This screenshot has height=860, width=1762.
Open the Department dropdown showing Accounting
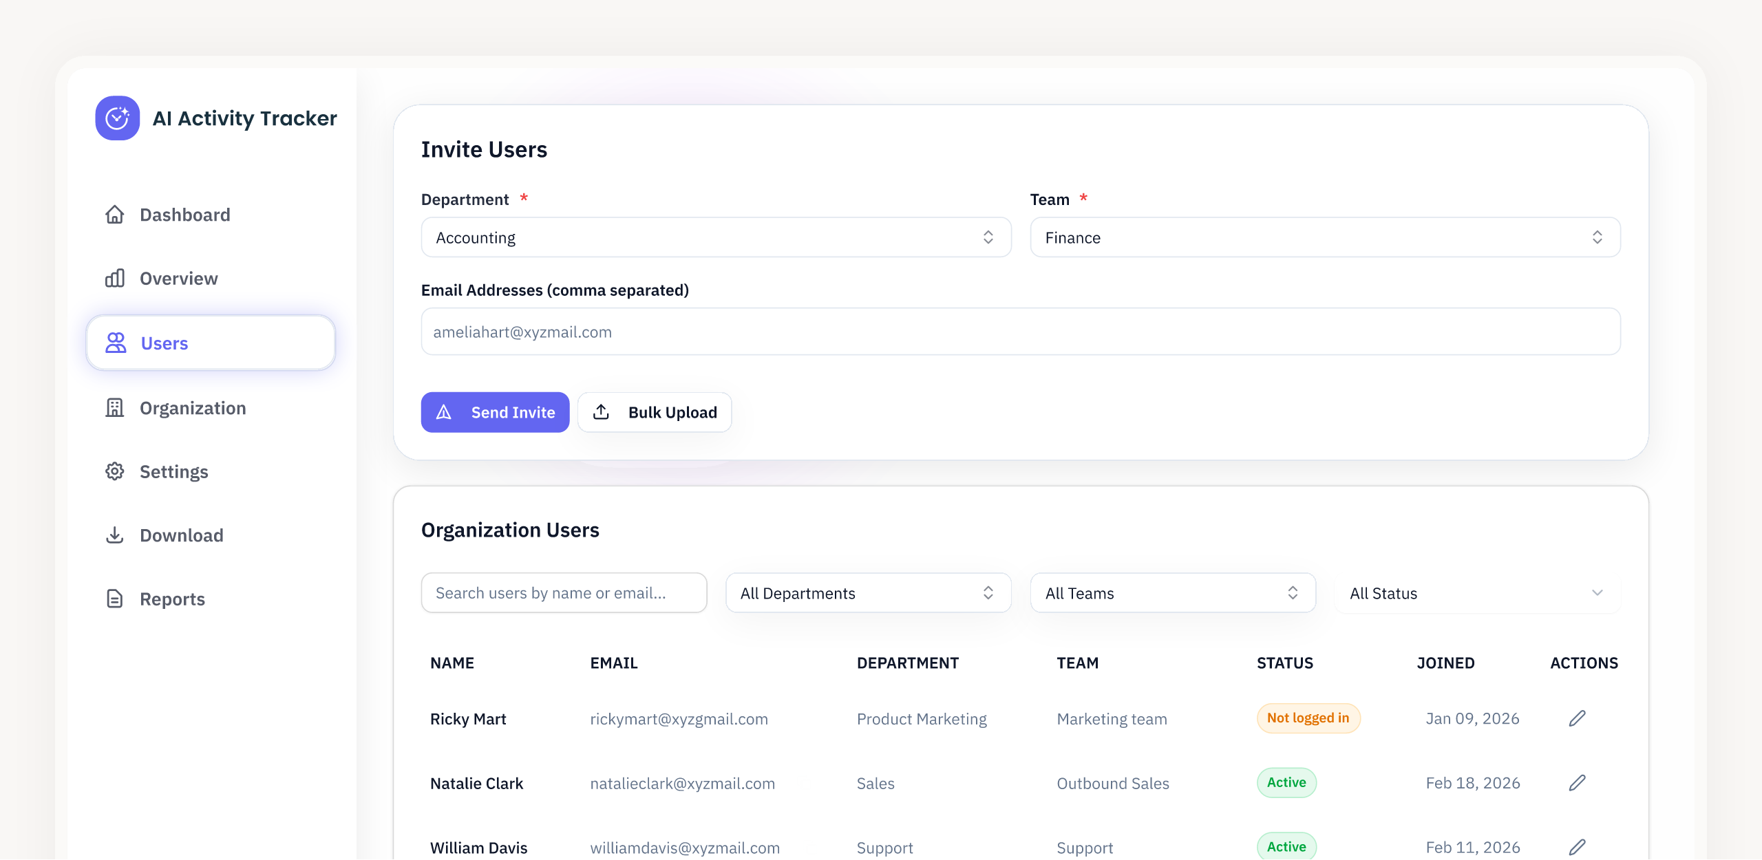pos(716,237)
